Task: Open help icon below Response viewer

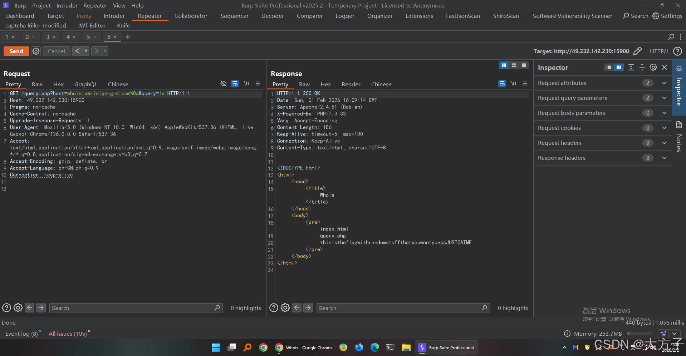Action: click(x=274, y=307)
